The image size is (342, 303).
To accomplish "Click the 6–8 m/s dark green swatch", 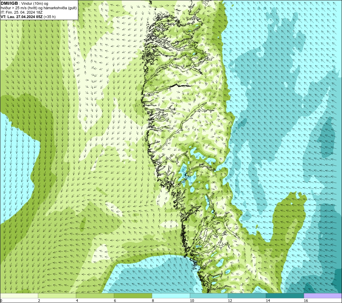I will coord(133,295).
